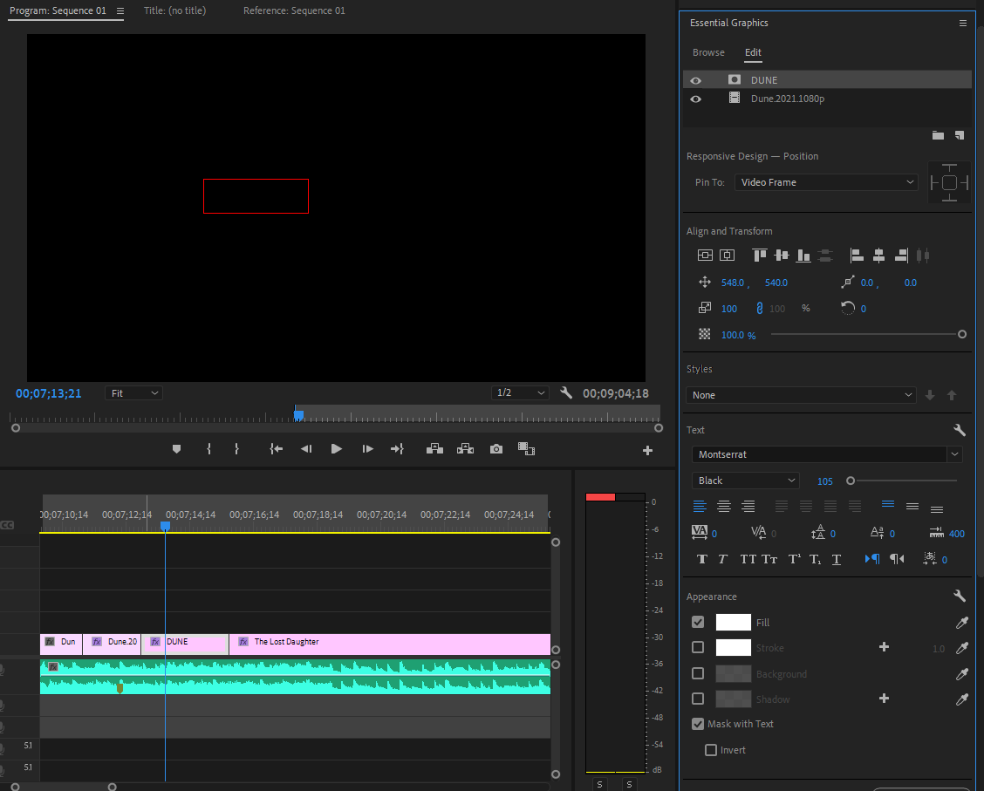Click the Align Center Horizontally icon
Image resolution: width=984 pixels, height=791 pixels.
tap(878, 255)
